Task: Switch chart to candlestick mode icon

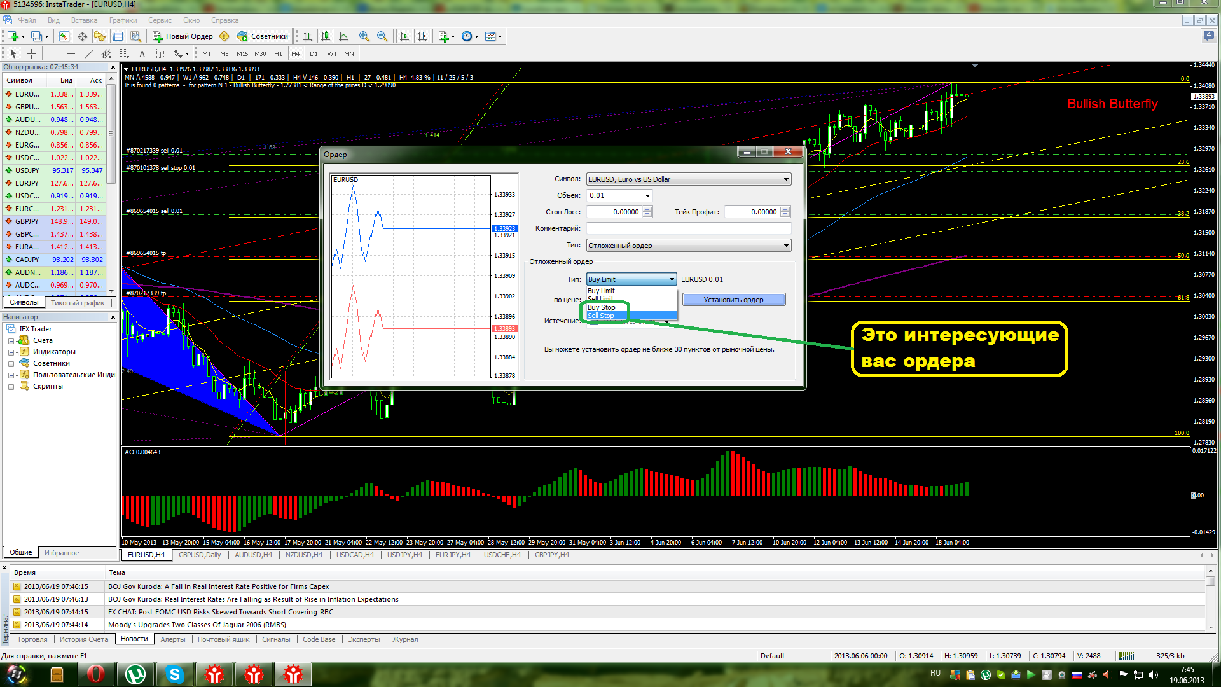Action: click(326, 36)
